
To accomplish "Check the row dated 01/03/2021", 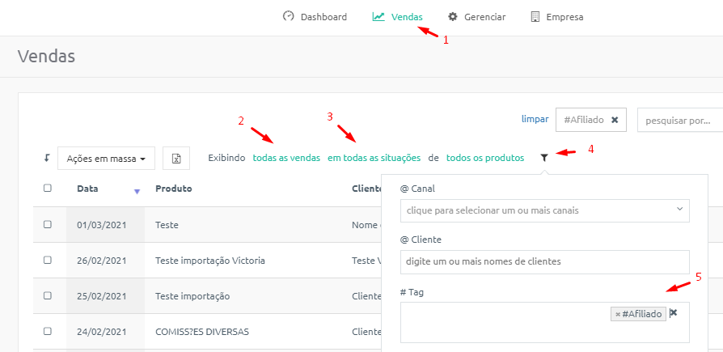I will (x=48, y=225).
